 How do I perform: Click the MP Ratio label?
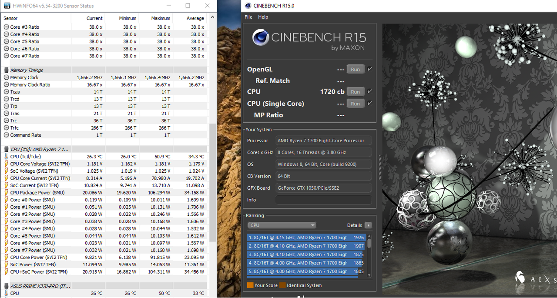point(268,115)
